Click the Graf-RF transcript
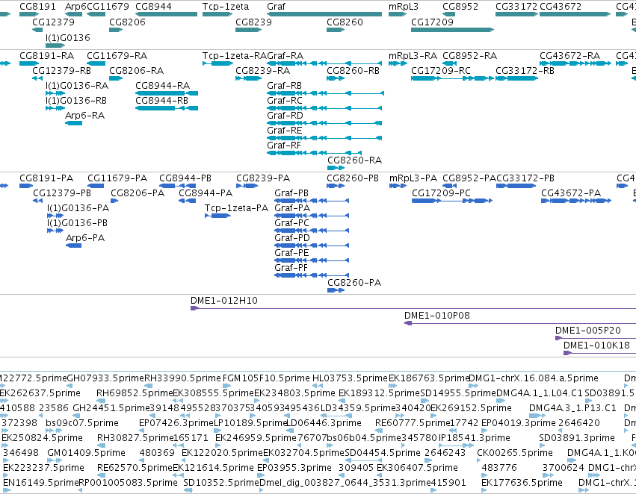The image size is (636, 494). click(314, 153)
